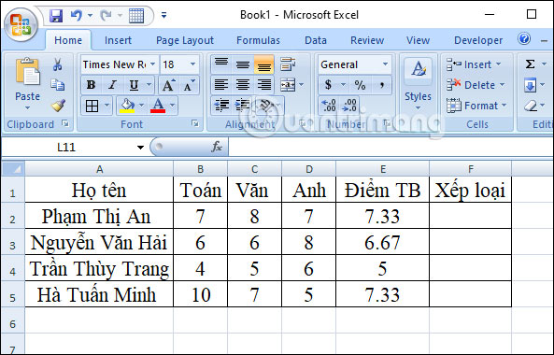The width and height of the screenshot is (554, 355).
Task: Click Delete in Cells group
Action: [x=476, y=85]
